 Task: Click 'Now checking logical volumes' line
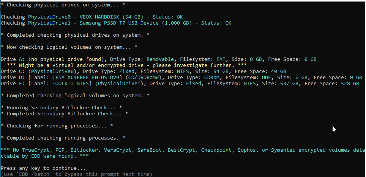69,47
